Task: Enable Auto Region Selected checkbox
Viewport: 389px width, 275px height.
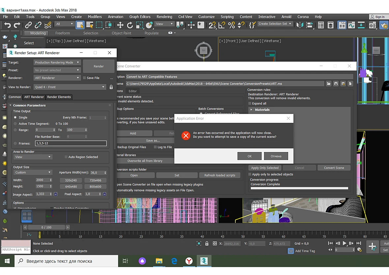Action: coord(66,157)
